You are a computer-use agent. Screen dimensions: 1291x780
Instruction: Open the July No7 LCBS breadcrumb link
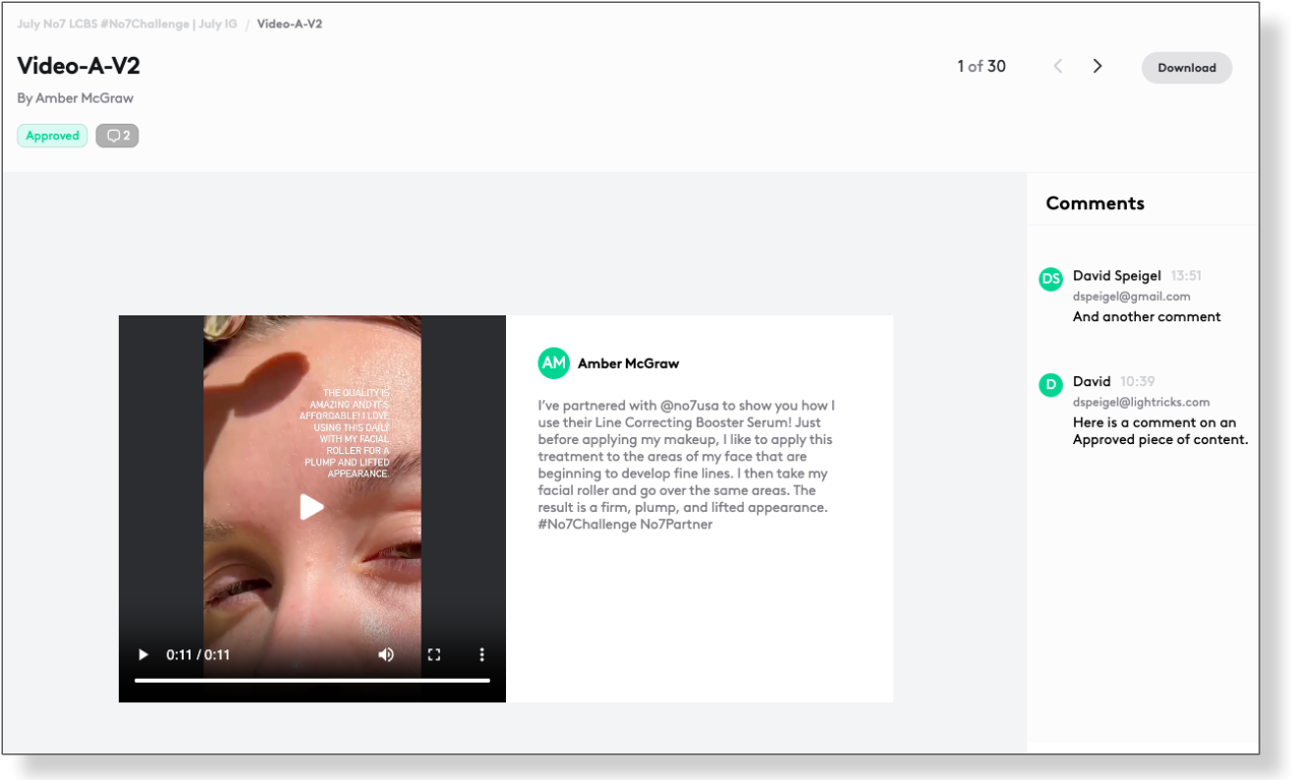(x=126, y=24)
